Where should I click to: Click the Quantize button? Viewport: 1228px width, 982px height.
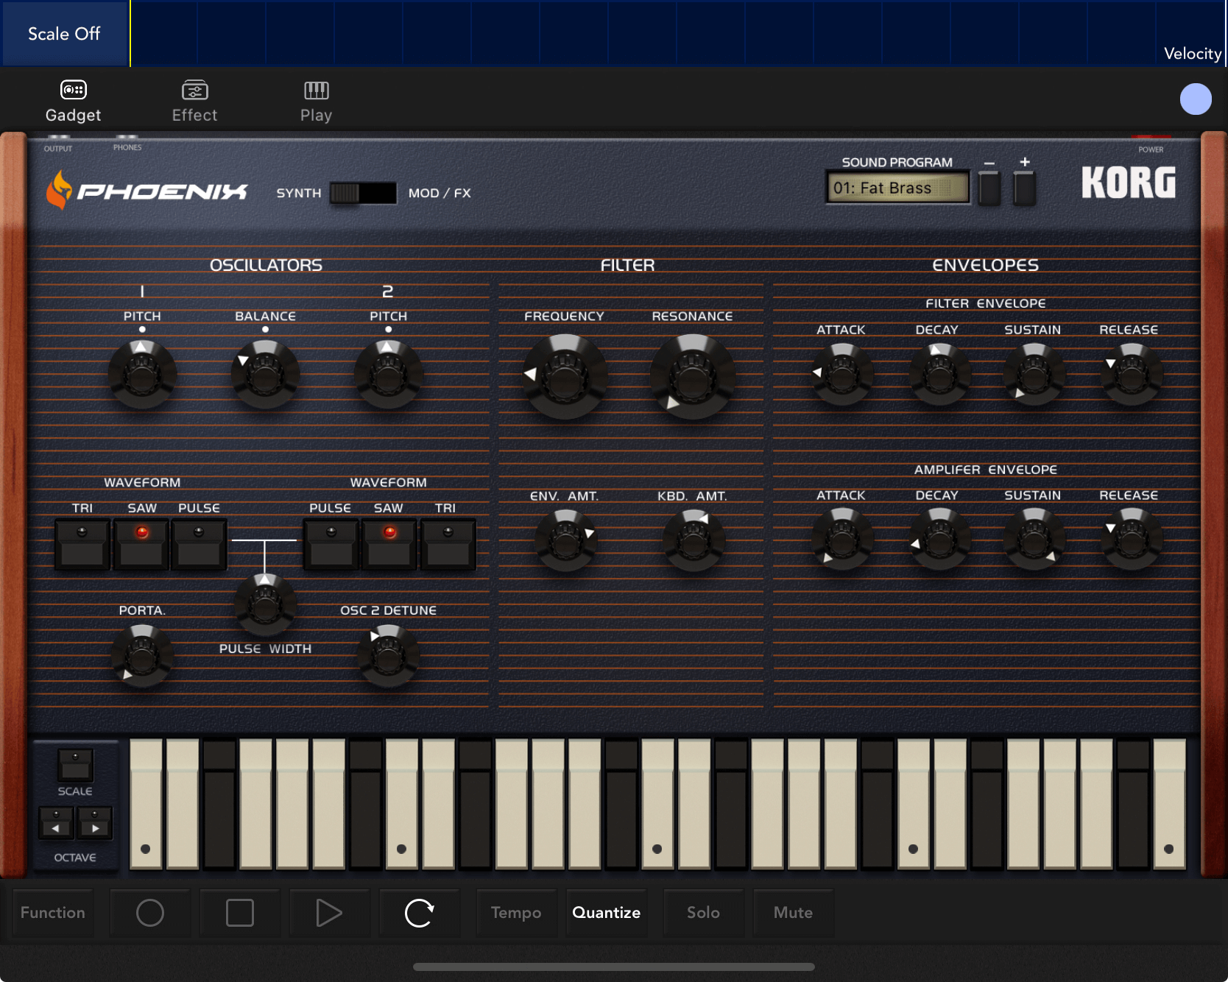coord(607,913)
